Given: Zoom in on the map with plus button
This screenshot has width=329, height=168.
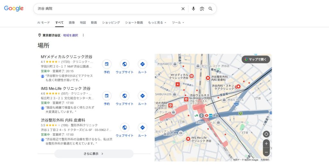Looking at the screenshot, I should (266, 144).
